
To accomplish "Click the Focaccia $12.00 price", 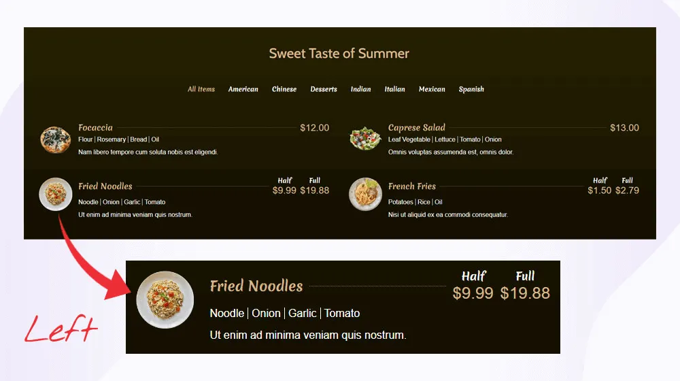I will coord(314,128).
